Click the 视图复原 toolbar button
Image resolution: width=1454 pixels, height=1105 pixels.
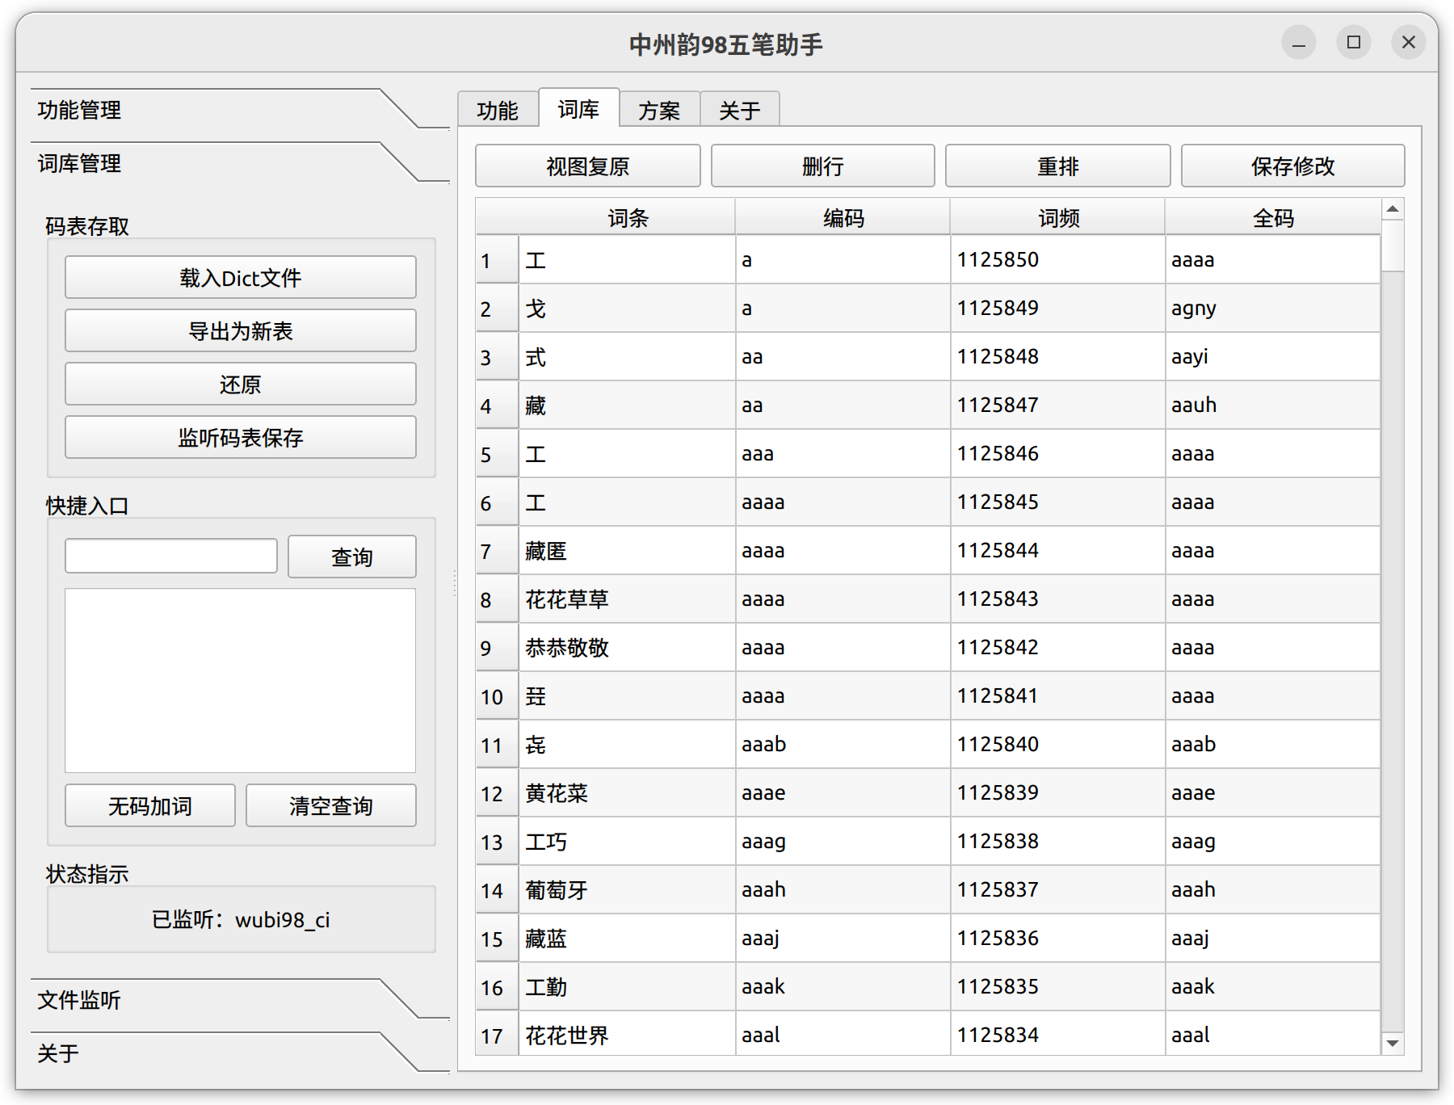588,166
